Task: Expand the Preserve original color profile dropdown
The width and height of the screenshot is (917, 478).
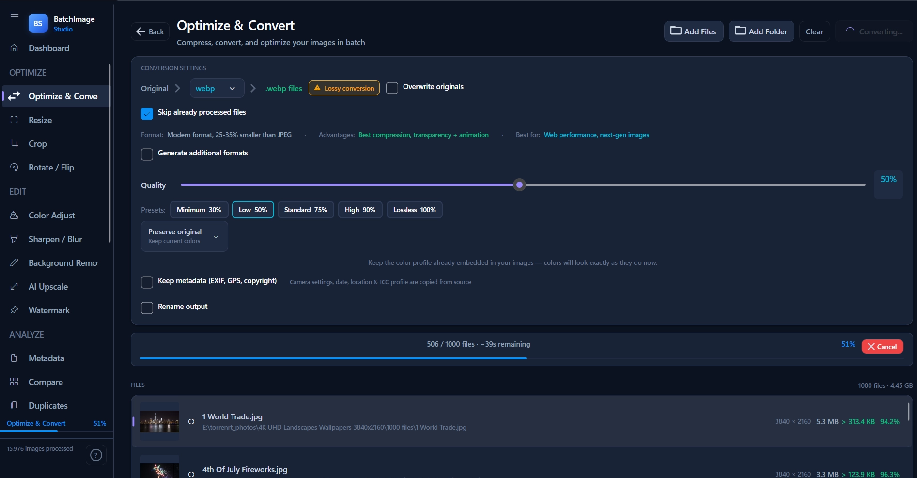Action: point(184,236)
